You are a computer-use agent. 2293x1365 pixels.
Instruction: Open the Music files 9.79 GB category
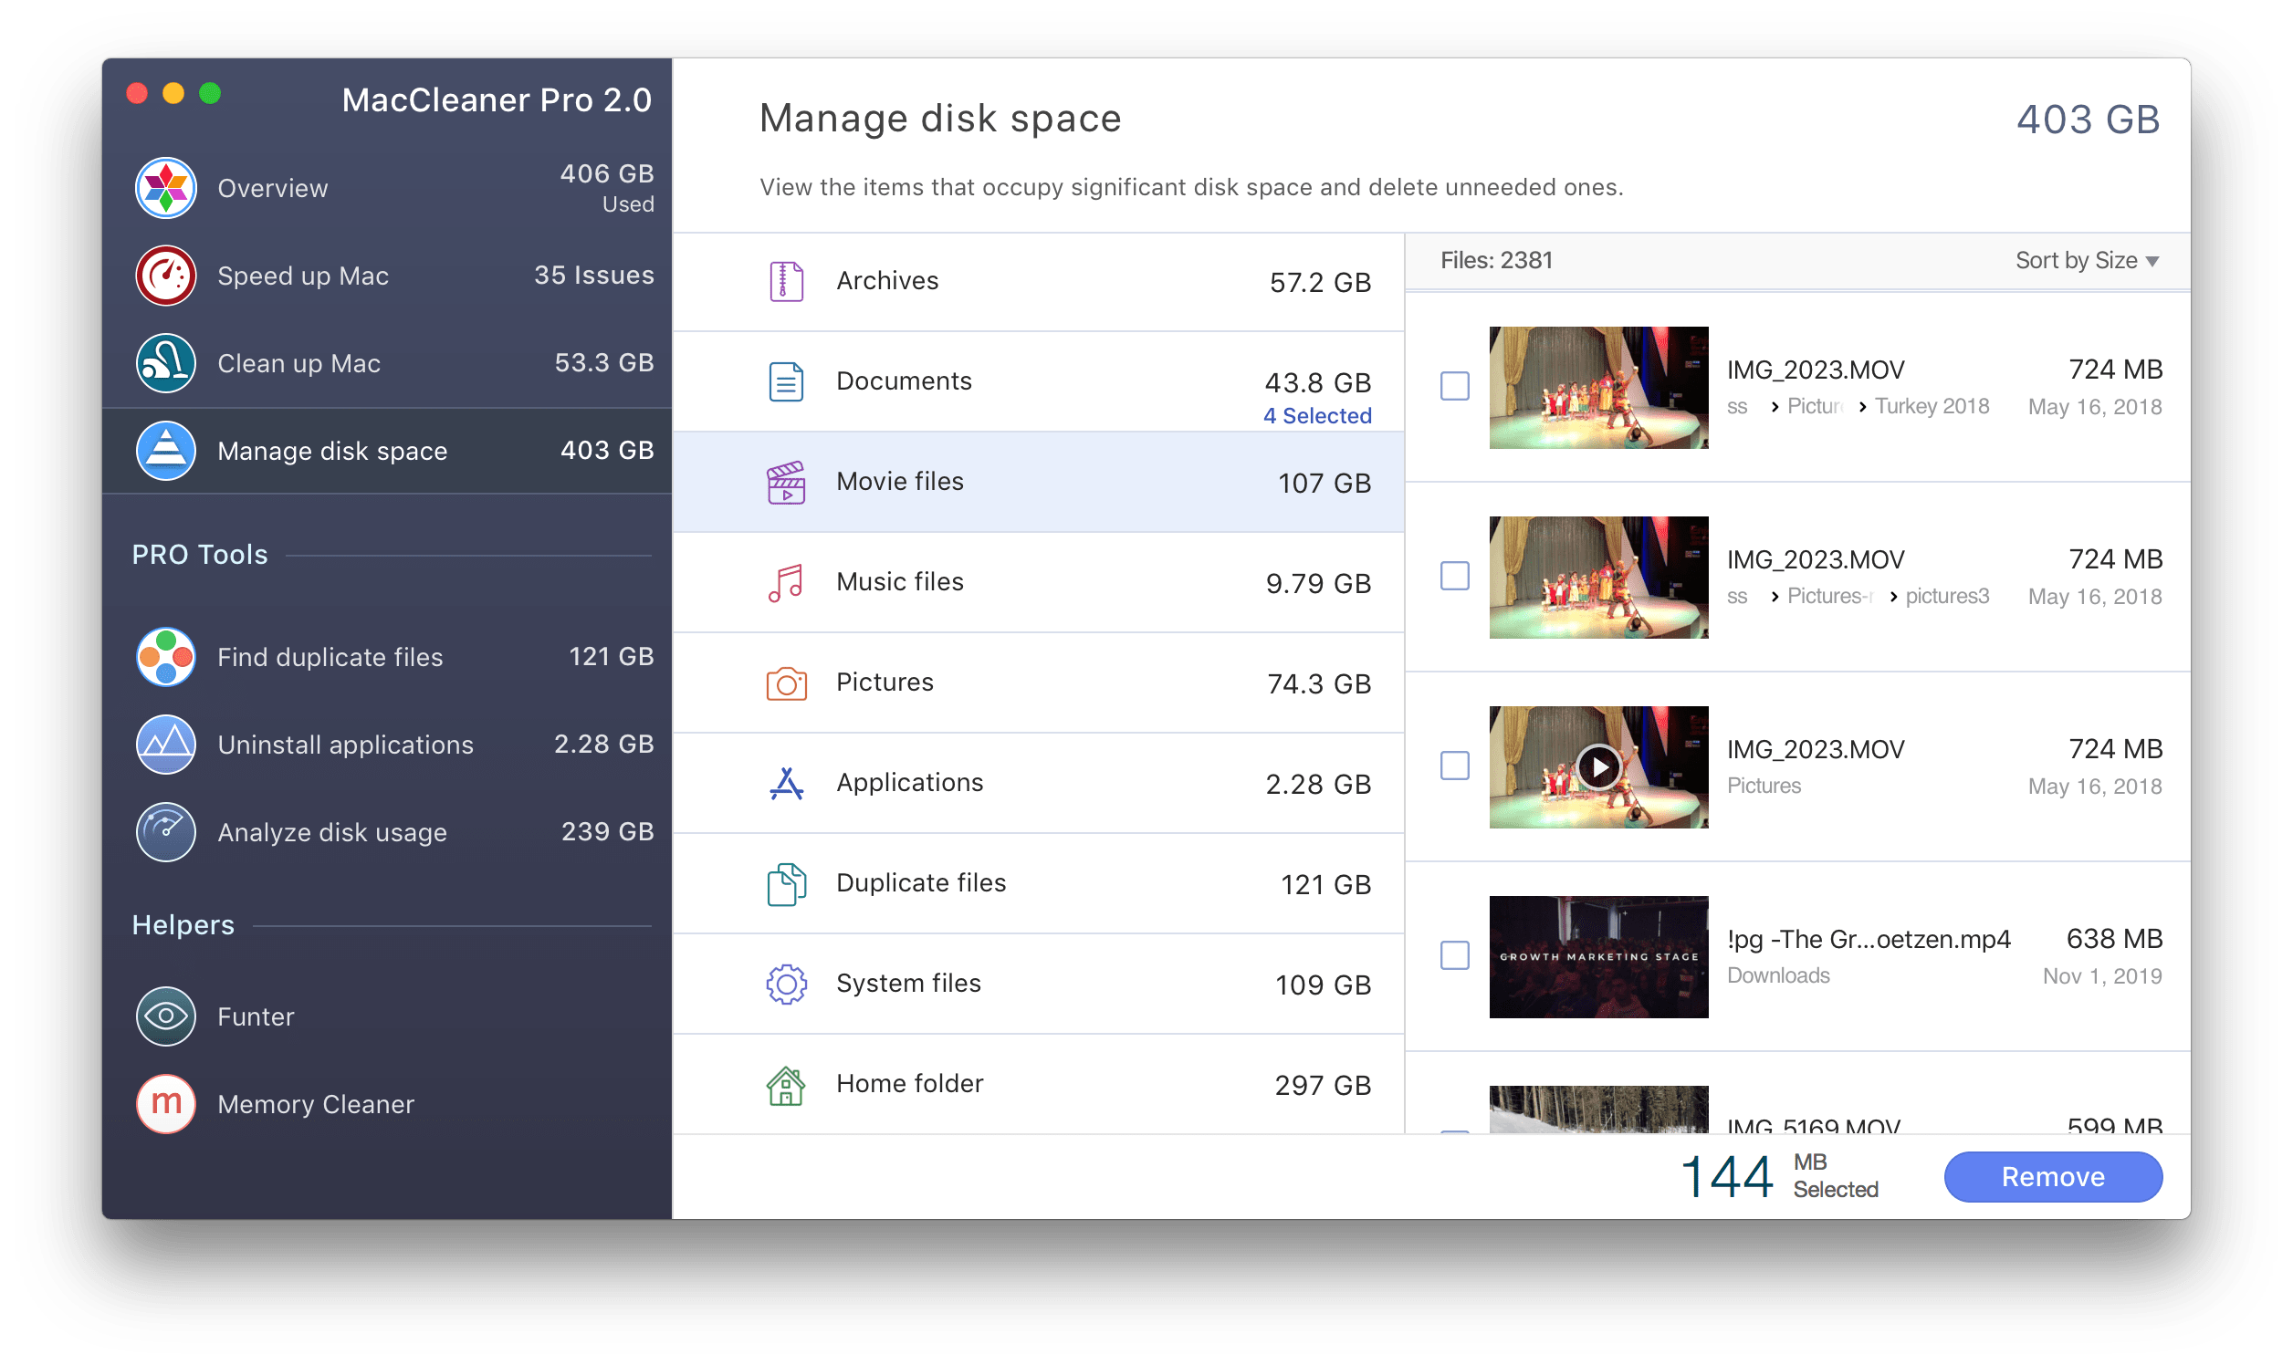(1038, 582)
